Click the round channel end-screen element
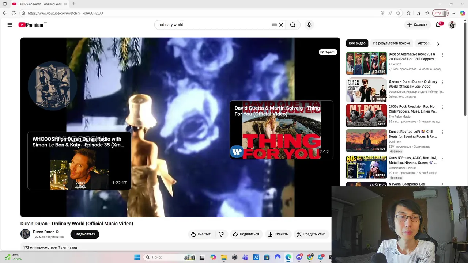The height and width of the screenshot is (263, 468). (x=52, y=85)
